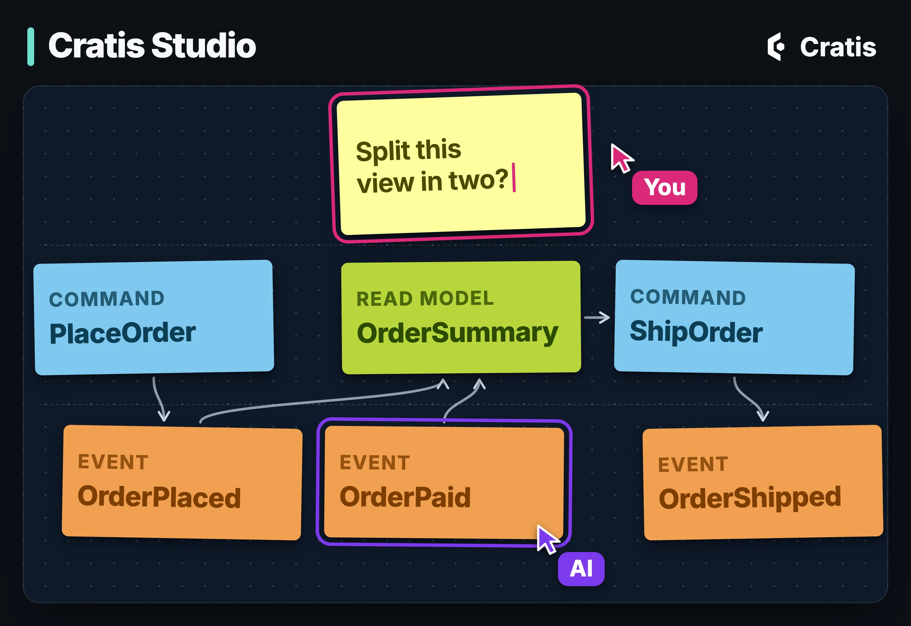Screen dimensions: 911x626
Task: Click the Cratis logo icon
Action: pyautogui.click(x=776, y=47)
